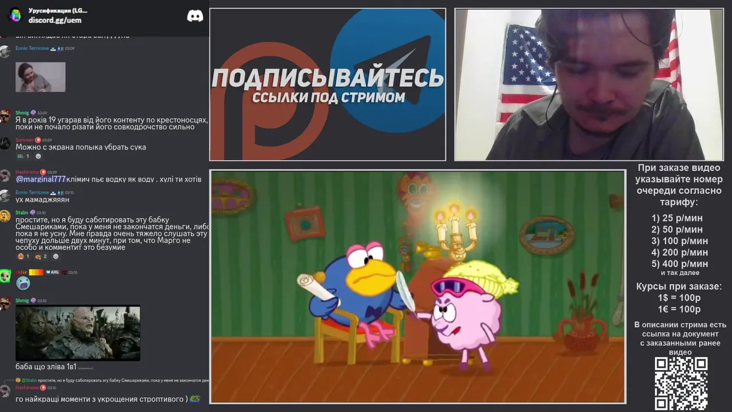This screenshot has height=412, width=732.
Task: Click the webcam feed of the streamer
Action: (588, 84)
